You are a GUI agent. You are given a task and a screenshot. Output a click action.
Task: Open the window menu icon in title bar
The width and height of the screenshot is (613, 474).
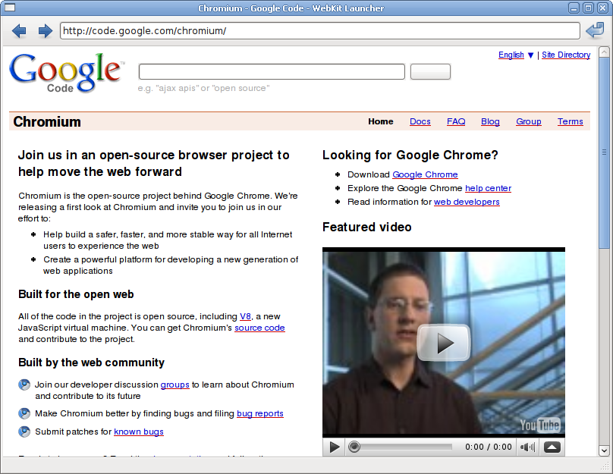[9, 8]
